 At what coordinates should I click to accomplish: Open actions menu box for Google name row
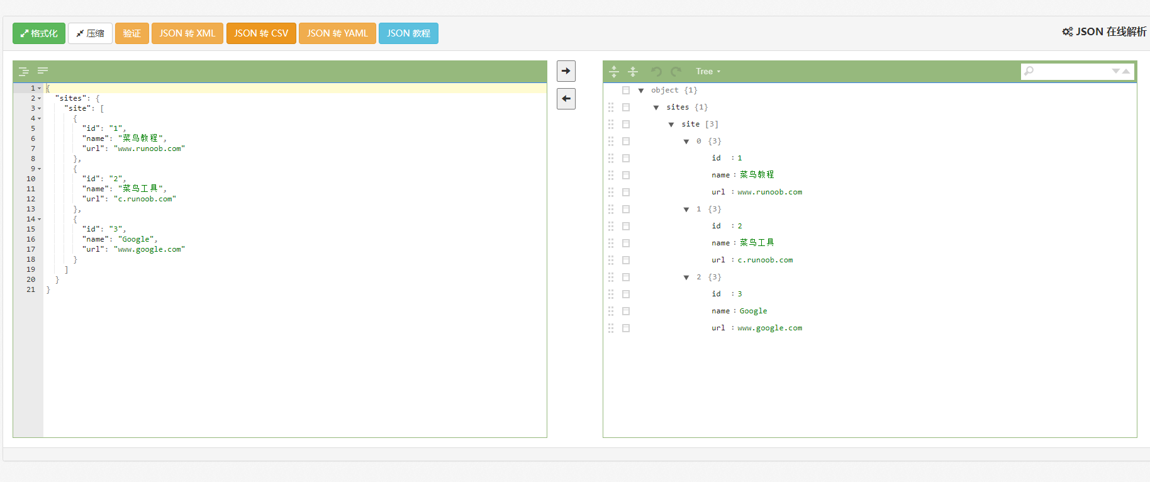point(626,311)
